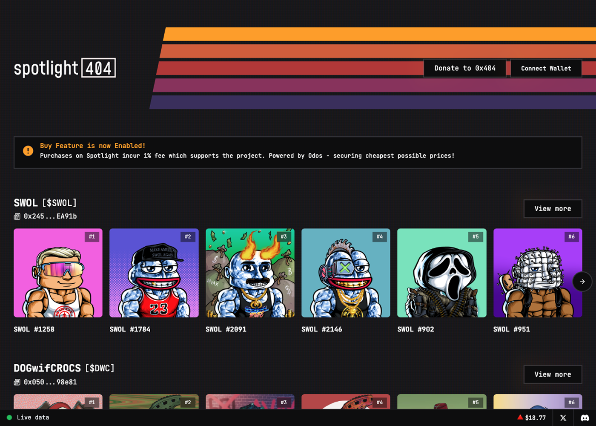Click rank badge #5 on SWOL #902

[476, 236]
